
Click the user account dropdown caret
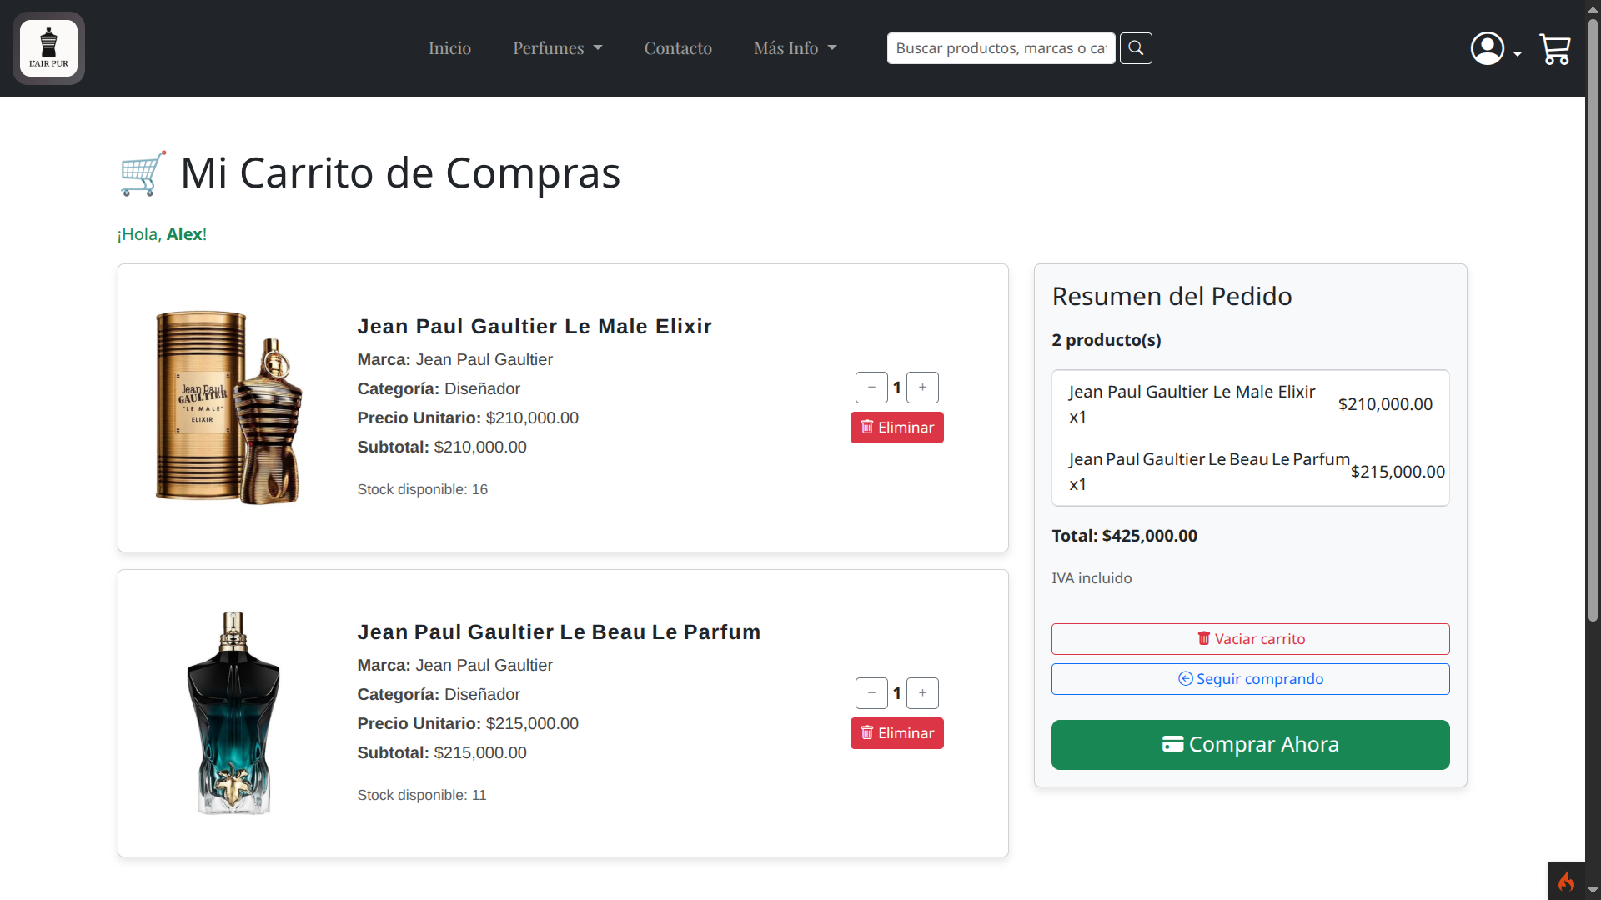point(1518,54)
